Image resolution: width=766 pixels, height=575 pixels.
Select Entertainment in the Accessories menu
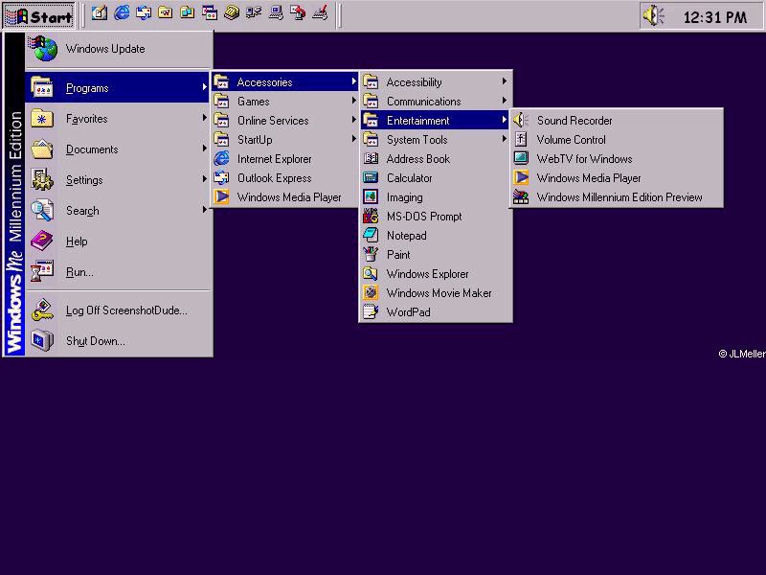(436, 121)
